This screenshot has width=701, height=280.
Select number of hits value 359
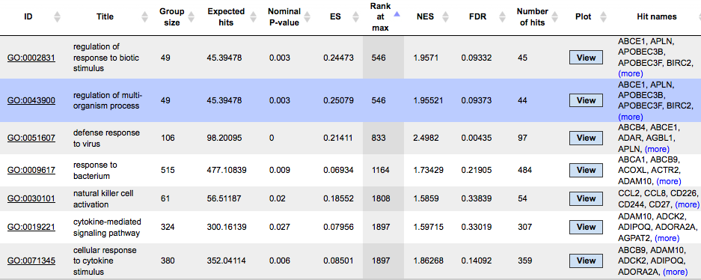(525, 261)
